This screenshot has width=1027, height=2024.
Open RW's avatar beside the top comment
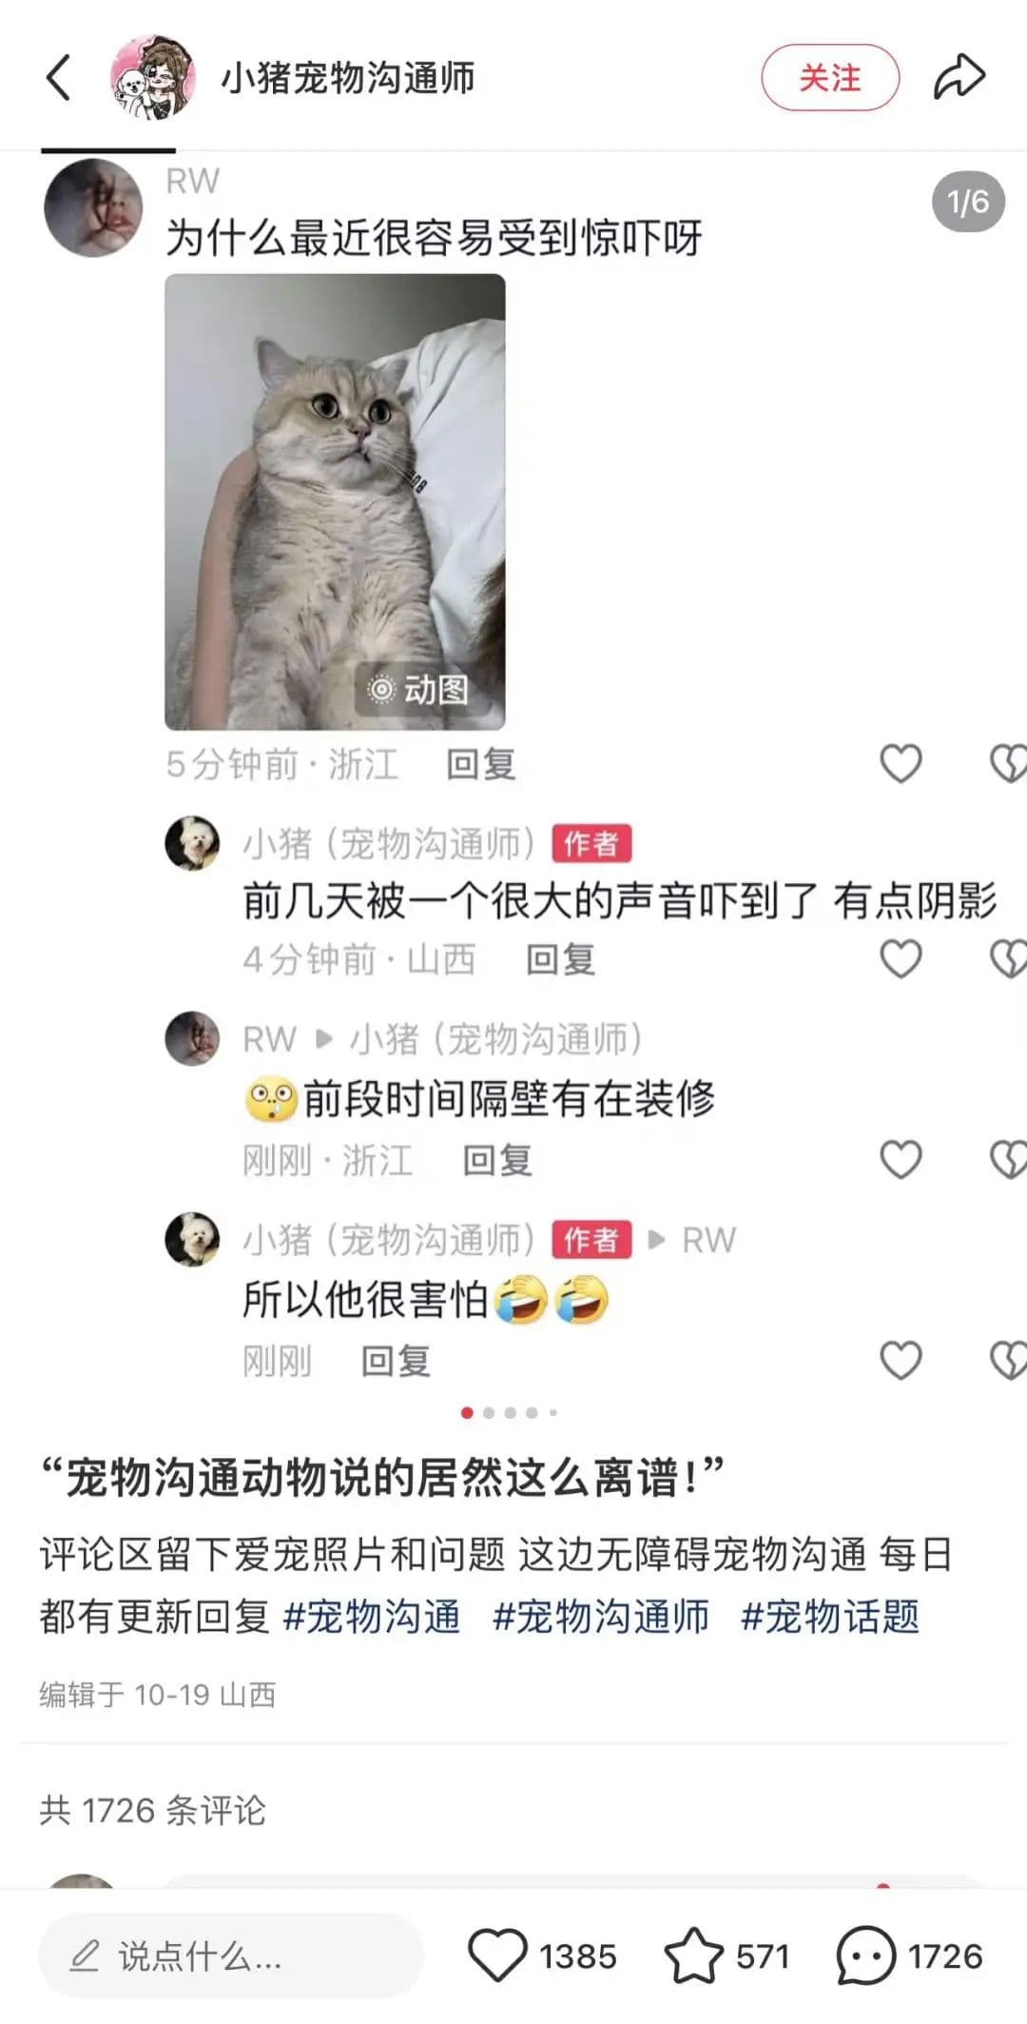pyautogui.click(x=93, y=208)
